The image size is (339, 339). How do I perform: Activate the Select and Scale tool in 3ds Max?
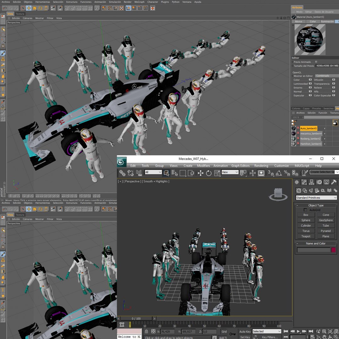click(x=217, y=173)
